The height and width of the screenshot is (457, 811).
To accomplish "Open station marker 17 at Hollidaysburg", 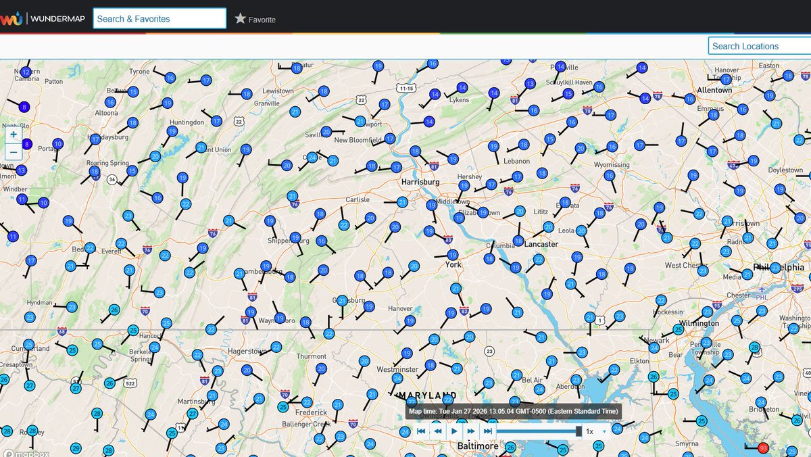I will tap(95, 139).
